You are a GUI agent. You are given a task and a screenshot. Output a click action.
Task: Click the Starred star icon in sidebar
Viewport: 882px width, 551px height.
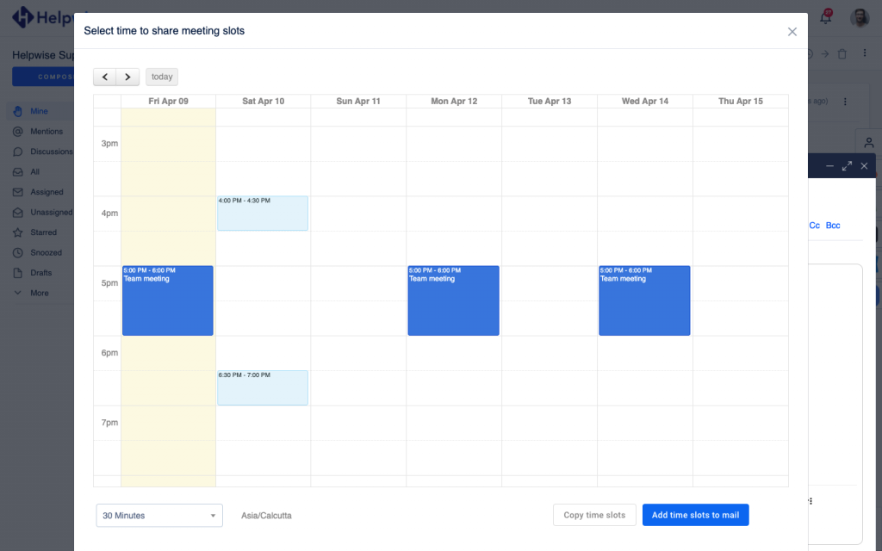coord(18,232)
